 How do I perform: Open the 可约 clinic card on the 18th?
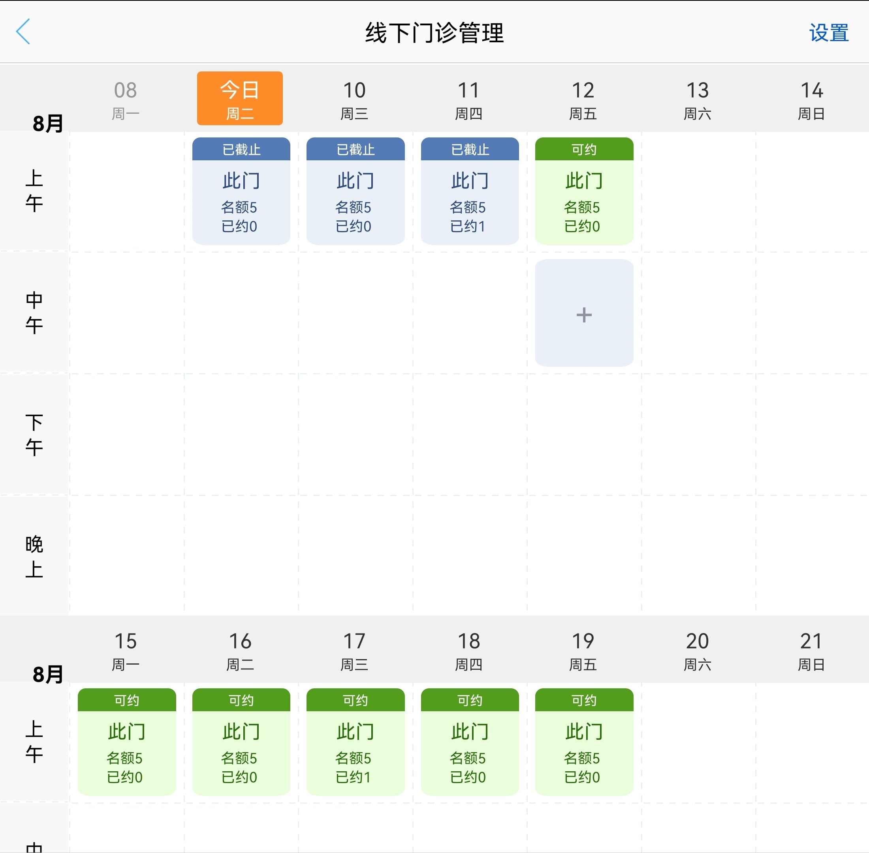coord(470,742)
